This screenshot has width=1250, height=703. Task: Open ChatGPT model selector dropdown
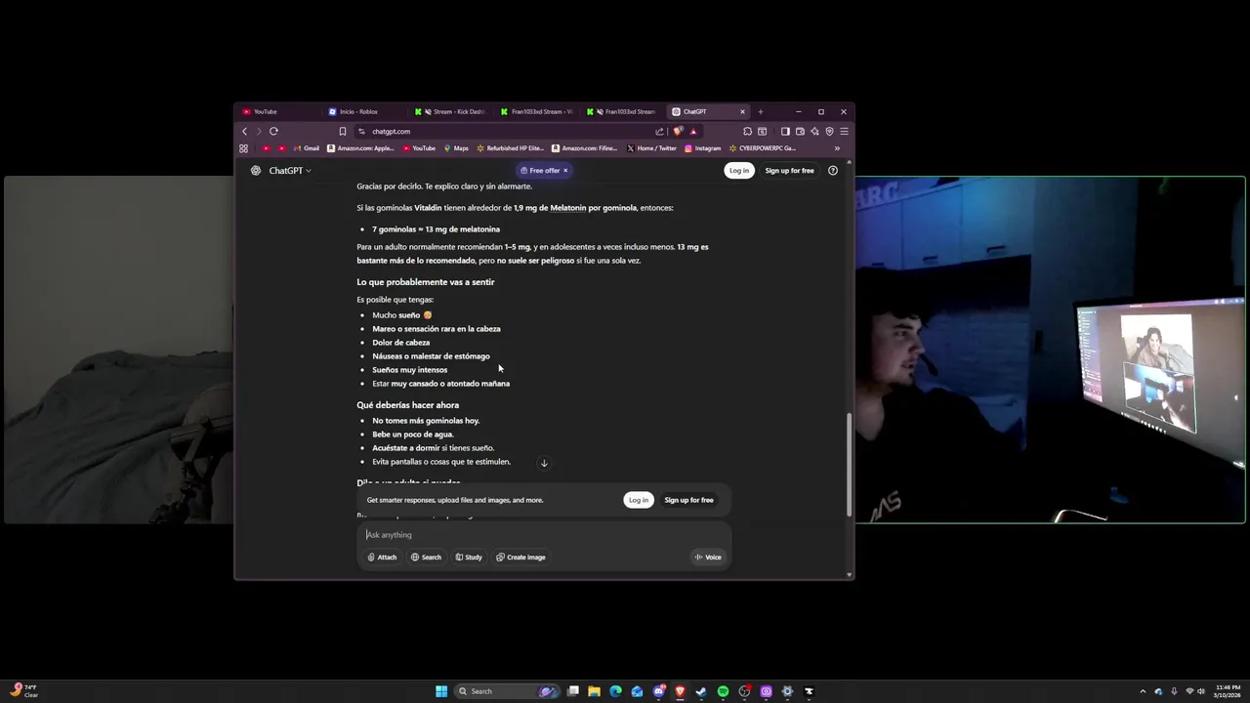(290, 170)
